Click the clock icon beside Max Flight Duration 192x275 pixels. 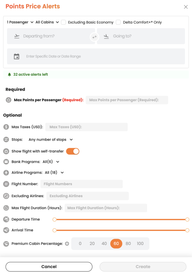click(x=6, y=208)
